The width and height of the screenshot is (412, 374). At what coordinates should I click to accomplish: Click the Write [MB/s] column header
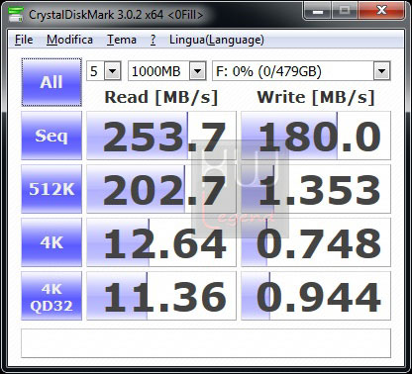(316, 97)
